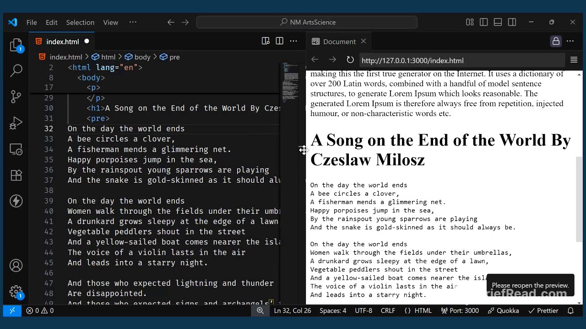Image resolution: width=586 pixels, height=329 pixels.
Task: Close the Document preview tab
Action: coord(364,41)
